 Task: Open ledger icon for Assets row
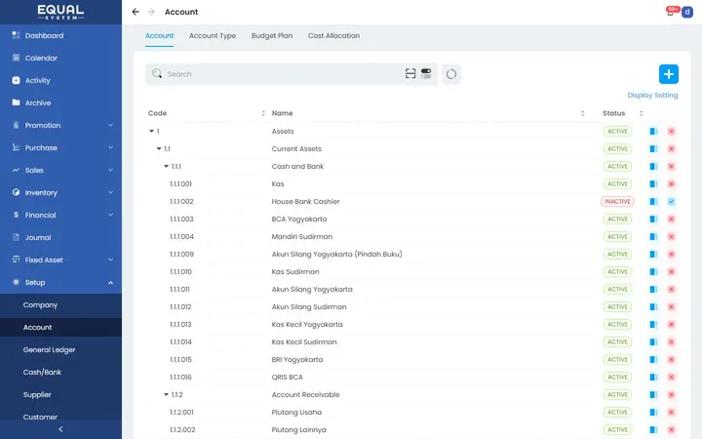653,132
